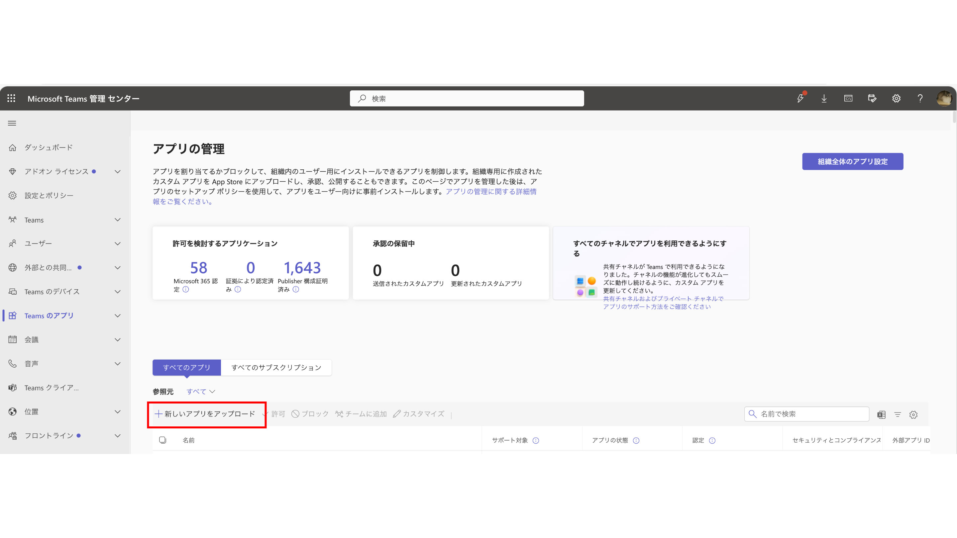Screen dimensions: 957x538
Task: Show info for Publisher 構成証明済み
Action: (x=296, y=289)
